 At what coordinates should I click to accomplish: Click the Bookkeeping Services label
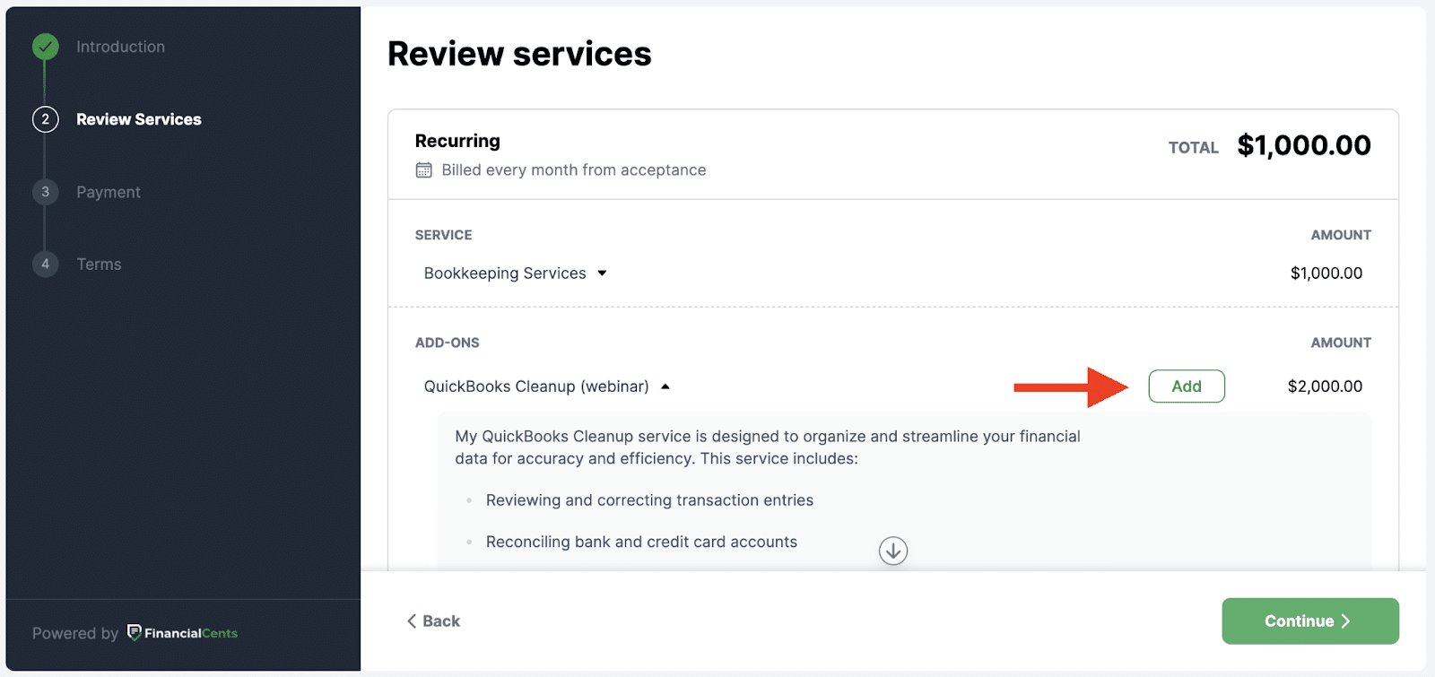(x=505, y=273)
